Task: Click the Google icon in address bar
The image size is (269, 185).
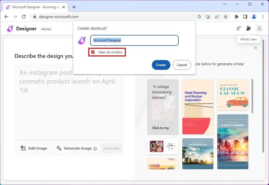Action: tap(199, 17)
